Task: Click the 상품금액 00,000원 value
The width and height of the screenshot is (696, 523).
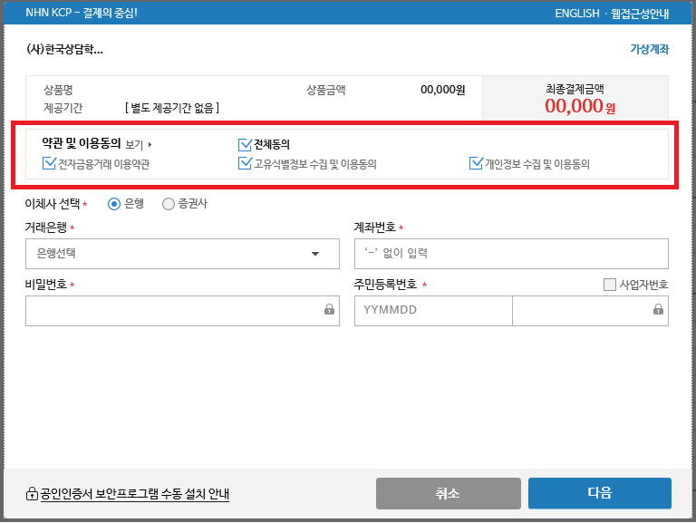Action: [x=442, y=90]
